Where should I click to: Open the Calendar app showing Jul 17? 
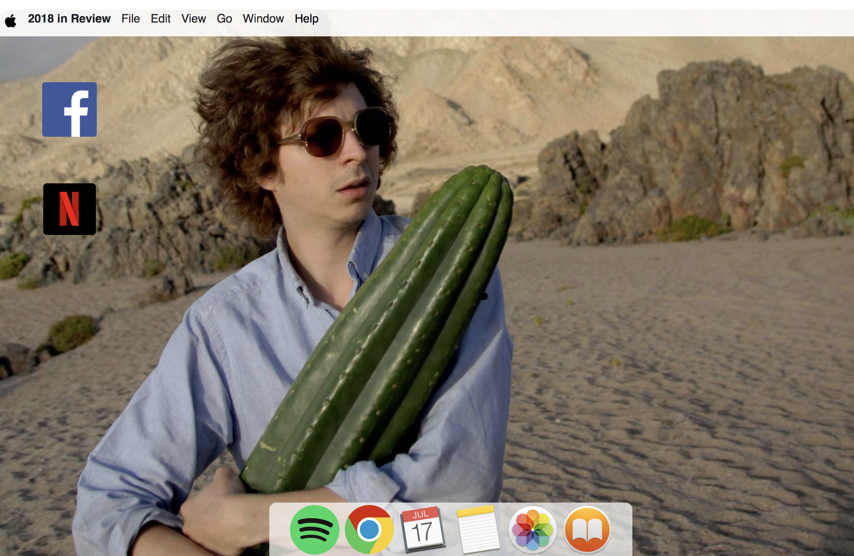(423, 529)
